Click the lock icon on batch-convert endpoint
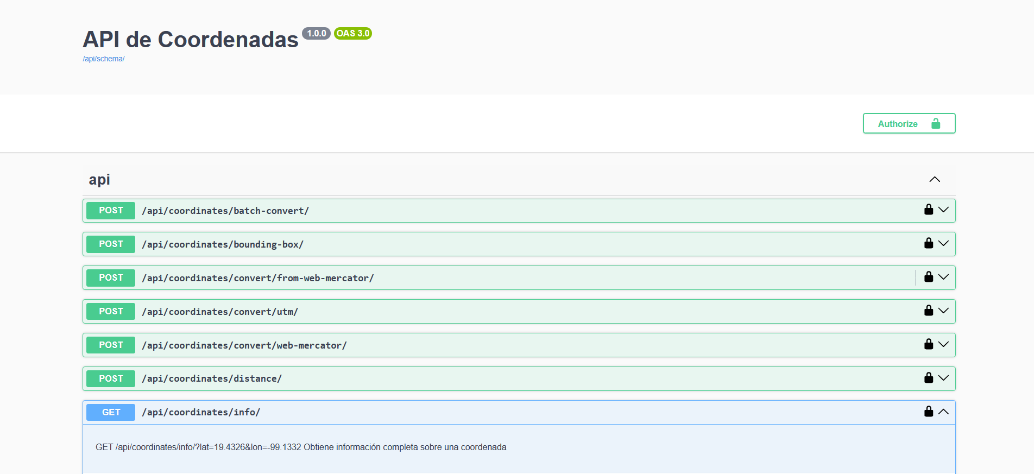The width and height of the screenshot is (1034, 474). tap(929, 210)
